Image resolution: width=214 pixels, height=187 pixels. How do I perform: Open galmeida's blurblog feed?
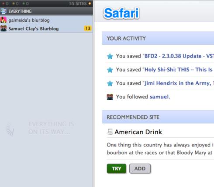tap(46, 20)
